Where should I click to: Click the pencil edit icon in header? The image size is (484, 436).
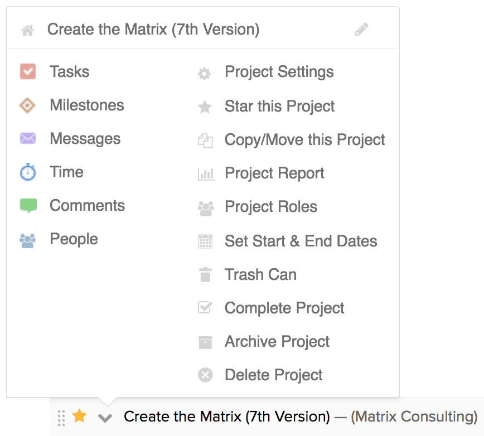[361, 30]
